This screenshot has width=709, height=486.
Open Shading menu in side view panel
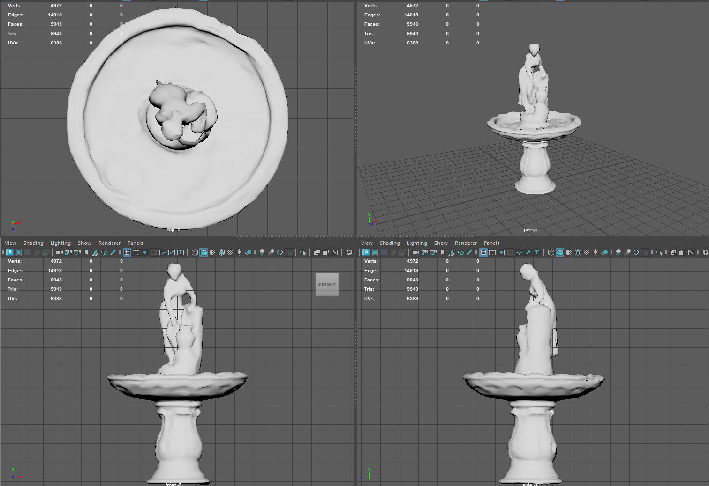[390, 243]
